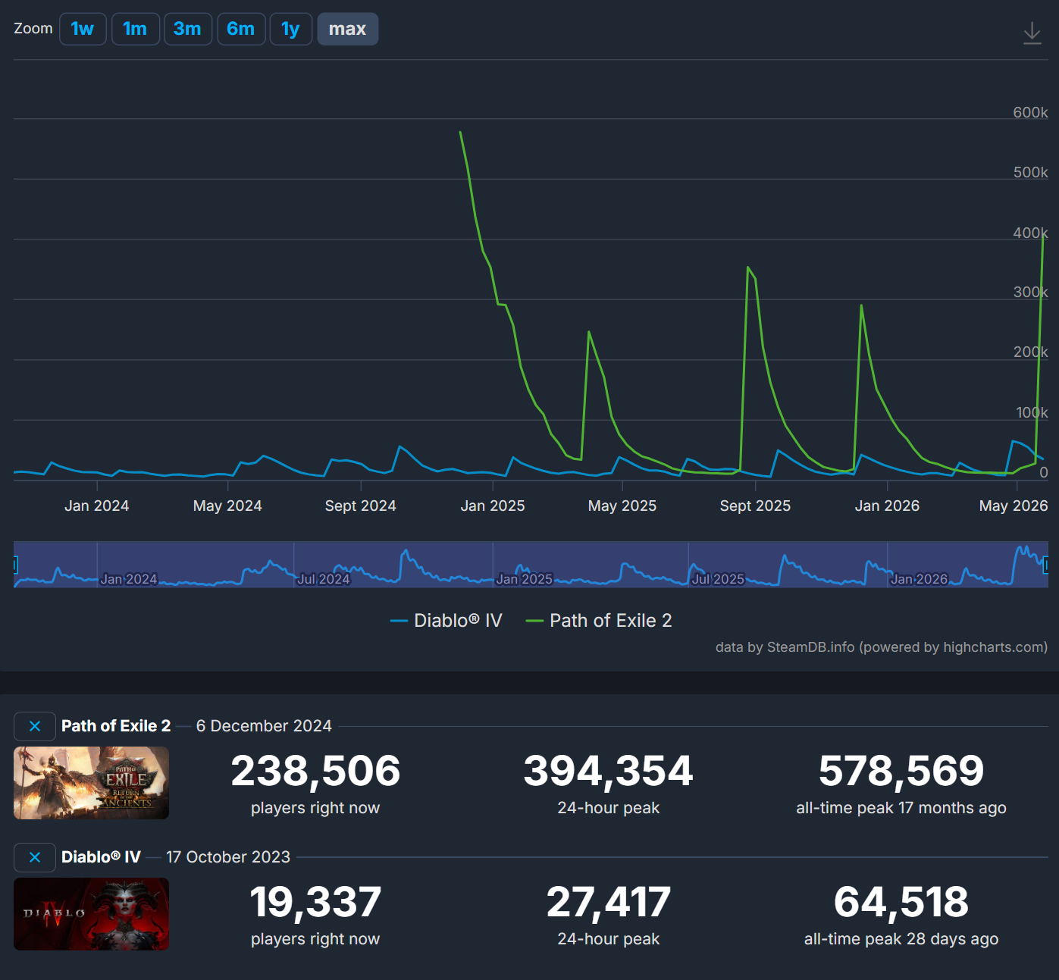This screenshot has height=980, width=1059.
Task: Click the Path of Exile 2 game thumbnail
Action: tap(91, 783)
